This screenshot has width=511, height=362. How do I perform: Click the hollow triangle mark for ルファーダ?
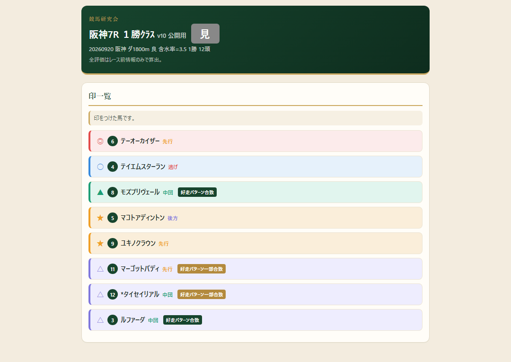click(x=100, y=320)
